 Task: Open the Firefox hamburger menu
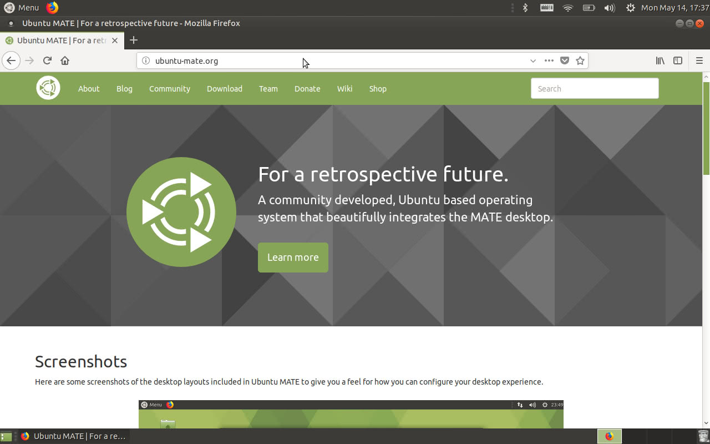point(699,60)
